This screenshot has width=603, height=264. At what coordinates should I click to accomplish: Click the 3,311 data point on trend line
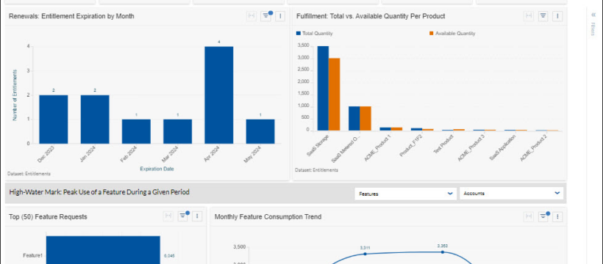[x=365, y=254]
